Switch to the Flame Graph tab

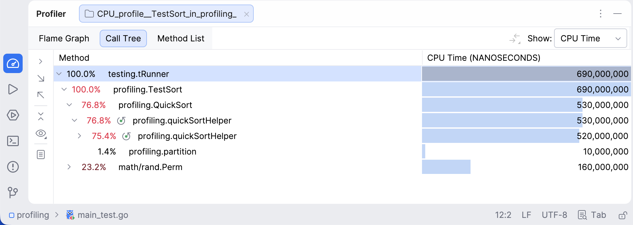[64, 38]
